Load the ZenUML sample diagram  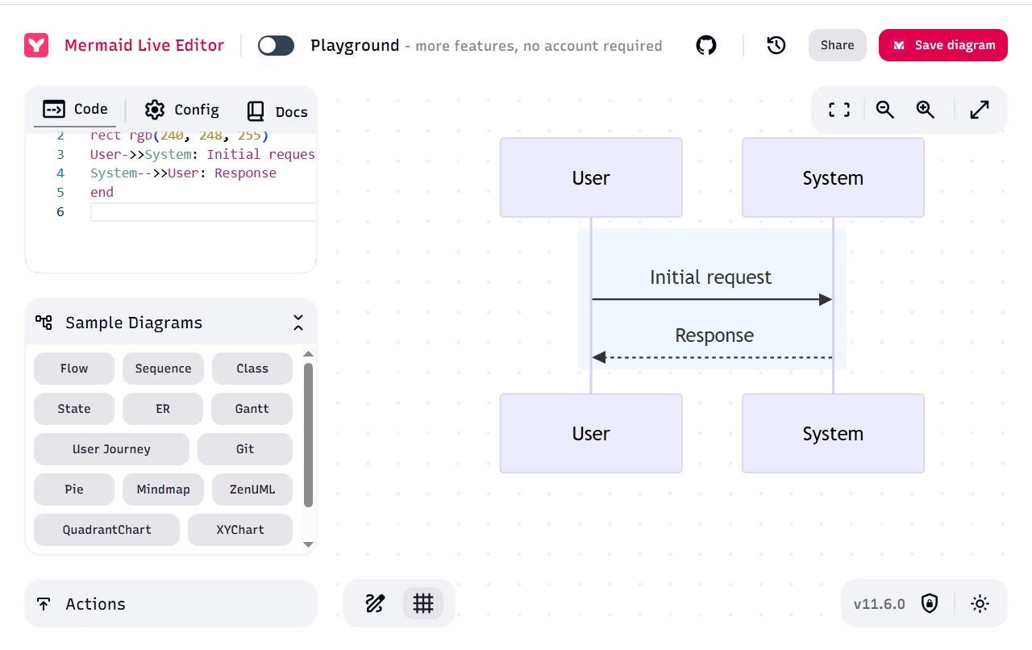click(x=252, y=490)
